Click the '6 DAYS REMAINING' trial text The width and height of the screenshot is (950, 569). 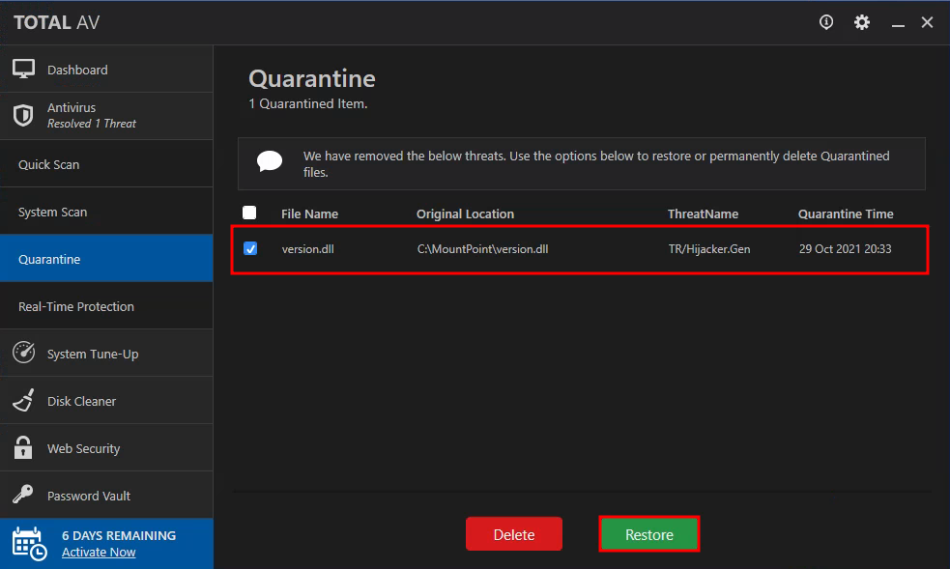point(119,535)
